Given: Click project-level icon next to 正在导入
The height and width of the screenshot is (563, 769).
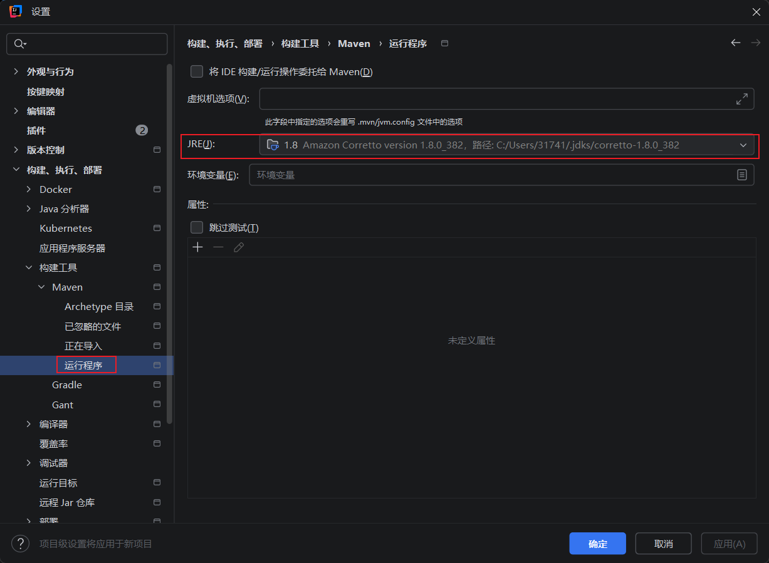Looking at the screenshot, I should coord(157,346).
